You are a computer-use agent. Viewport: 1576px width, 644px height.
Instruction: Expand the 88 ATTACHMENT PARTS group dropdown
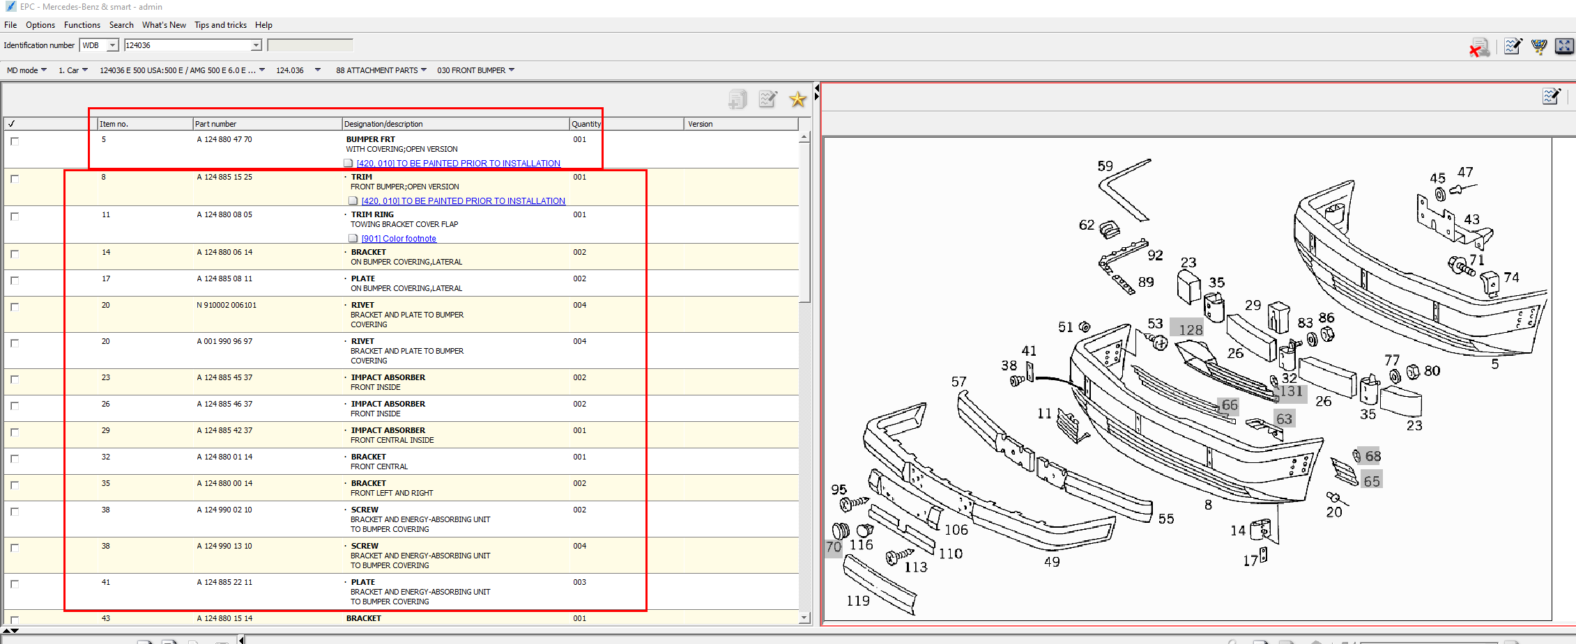[x=423, y=70]
